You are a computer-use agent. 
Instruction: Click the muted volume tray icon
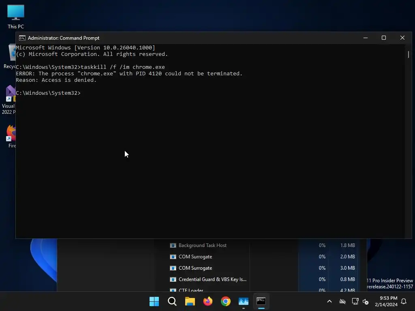coord(366,301)
